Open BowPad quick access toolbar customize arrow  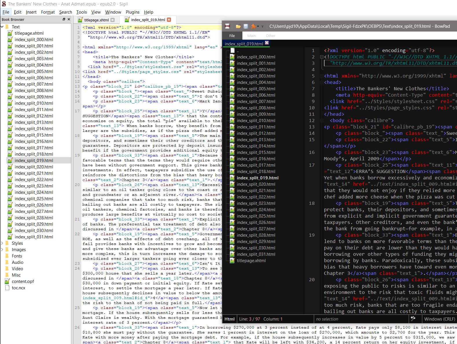coord(262,26)
